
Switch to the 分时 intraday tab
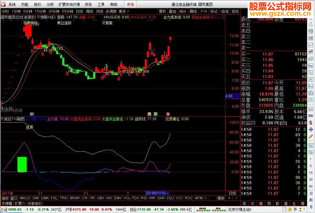pos(5,12)
